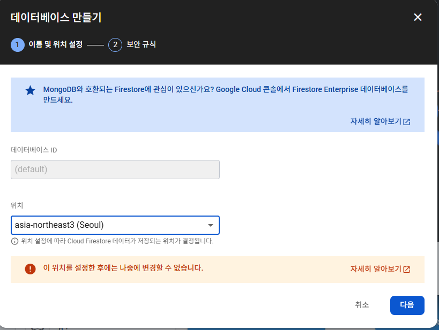Open 자세히 알아보기 link in location warning

click(380, 269)
